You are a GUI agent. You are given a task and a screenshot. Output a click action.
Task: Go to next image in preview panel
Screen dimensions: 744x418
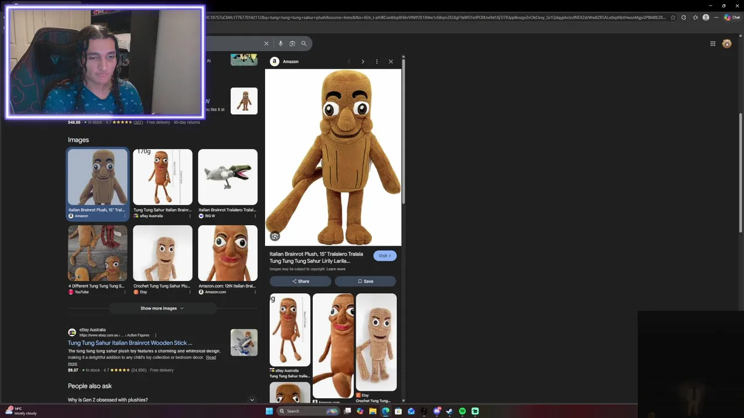[363, 62]
